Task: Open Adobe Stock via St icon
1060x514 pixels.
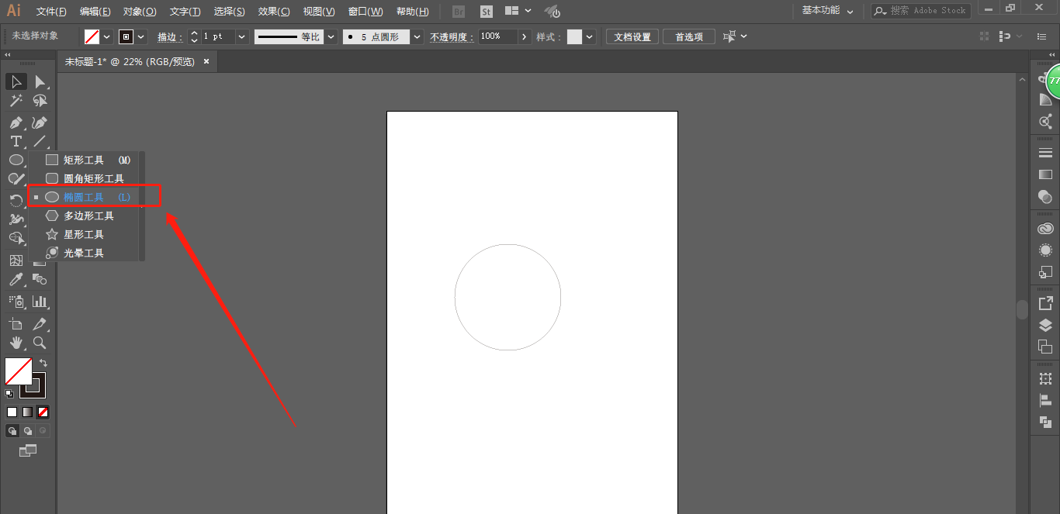Action: click(x=487, y=12)
